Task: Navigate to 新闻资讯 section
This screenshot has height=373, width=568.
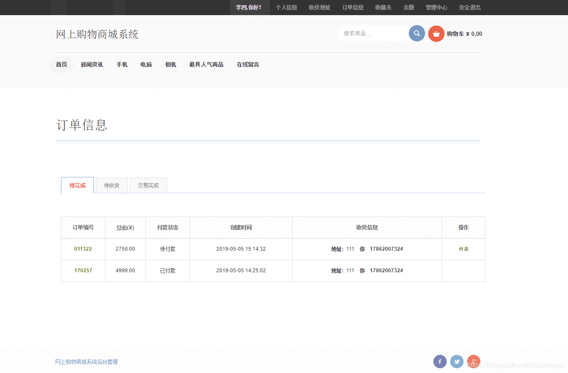Action: pos(92,65)
